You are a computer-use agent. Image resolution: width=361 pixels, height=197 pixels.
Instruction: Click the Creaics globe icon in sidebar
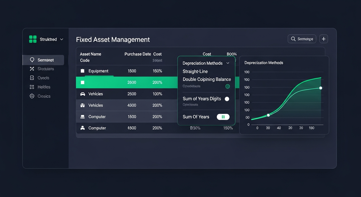32,96
